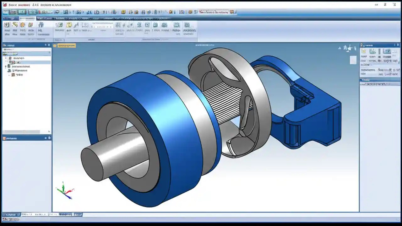Expand the second component in the feature tree
This screenshot has width=402, height=226.
pos(7,62)
